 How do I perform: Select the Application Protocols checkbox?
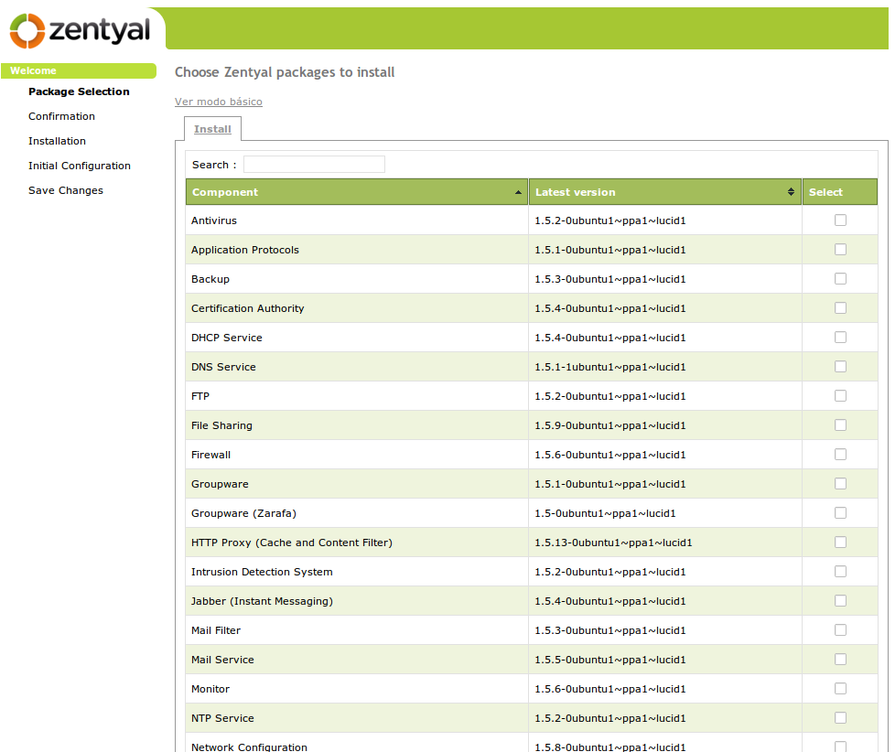pyautogui.click(x=840, y=250)
